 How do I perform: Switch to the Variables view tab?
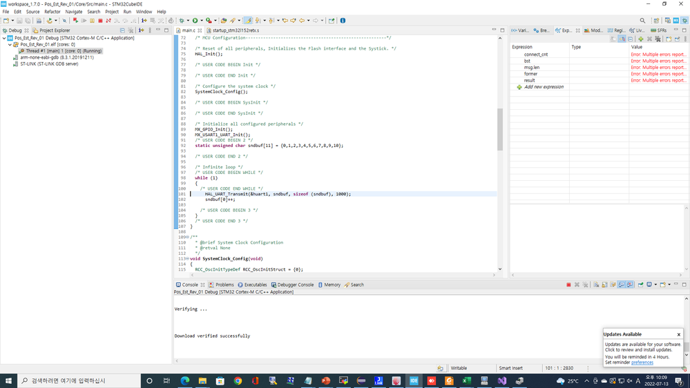pyautogui.click(x=519, y=30)
